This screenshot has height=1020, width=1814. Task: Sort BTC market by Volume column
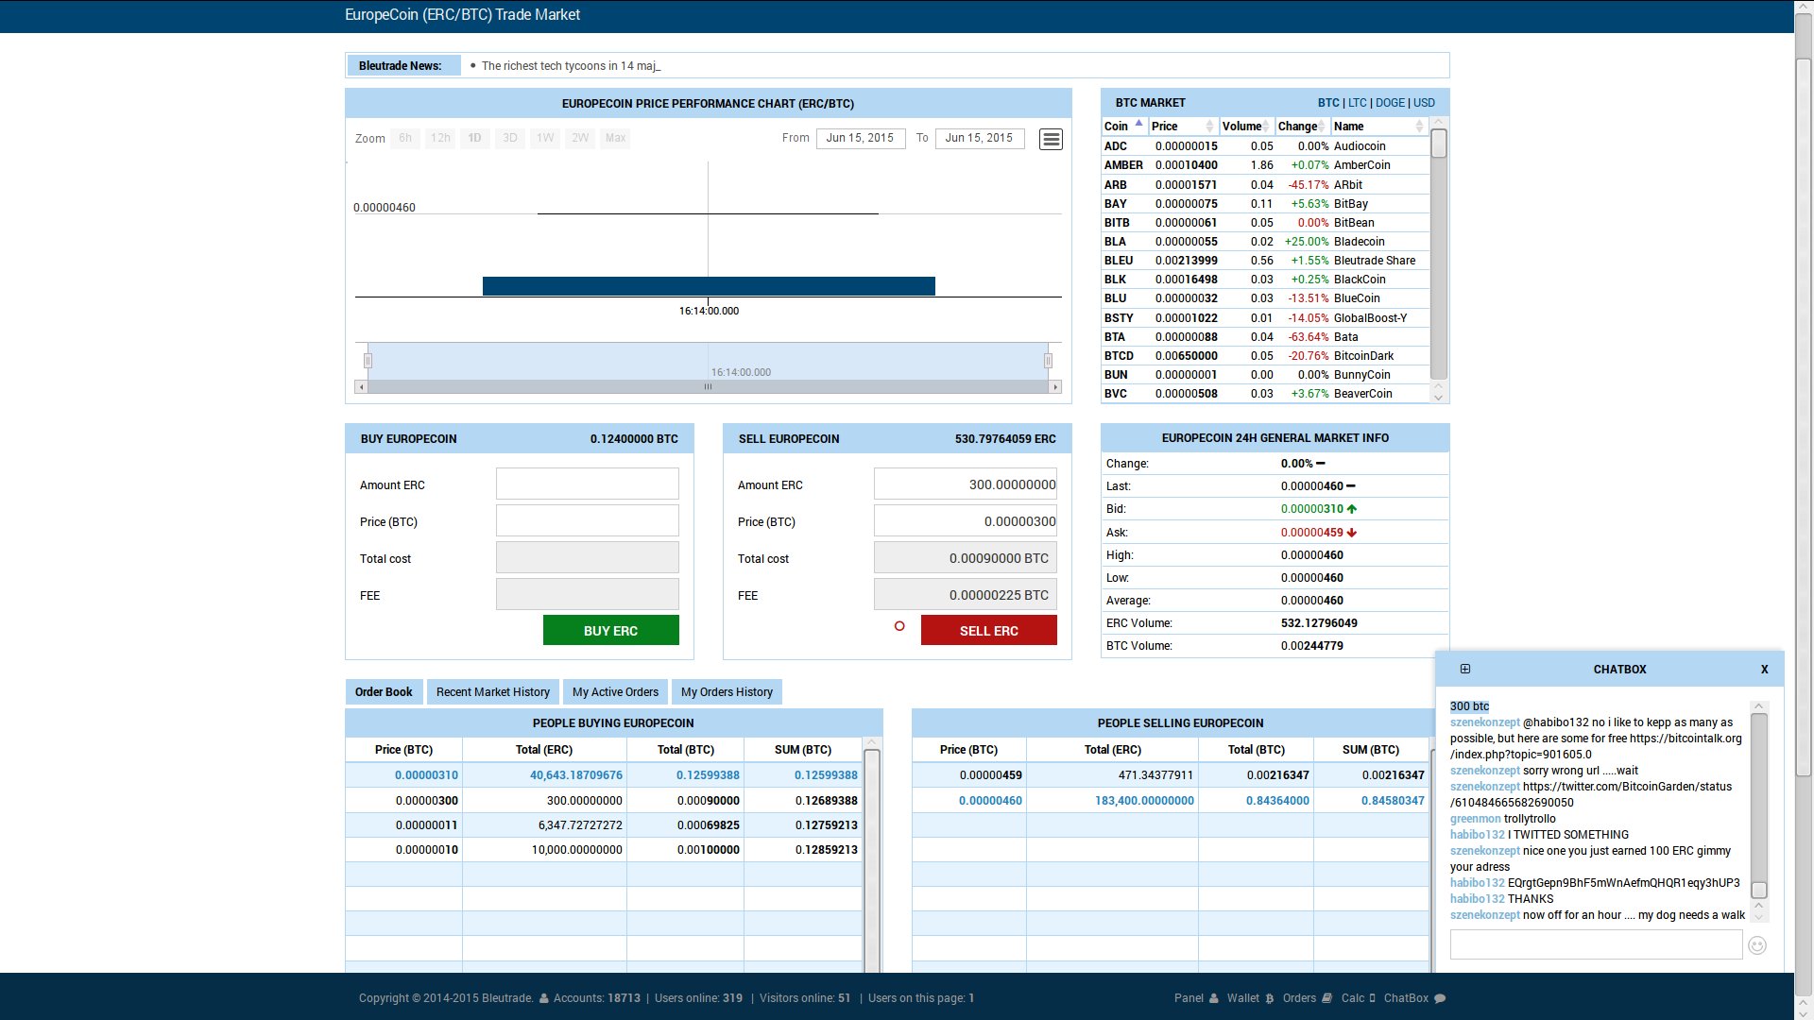[1246, 127]
